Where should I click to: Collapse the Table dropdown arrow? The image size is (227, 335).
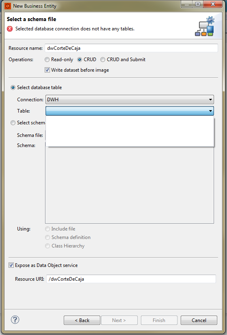[210, 111]
